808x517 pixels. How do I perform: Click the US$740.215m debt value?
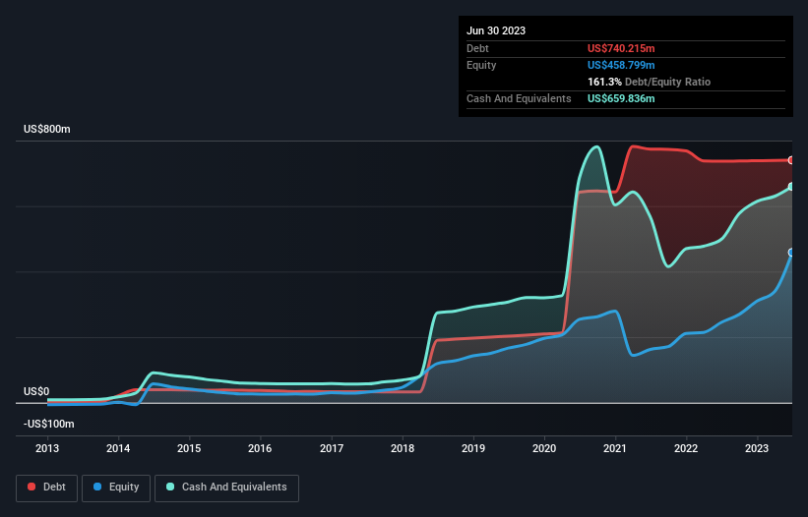point(621,48)
